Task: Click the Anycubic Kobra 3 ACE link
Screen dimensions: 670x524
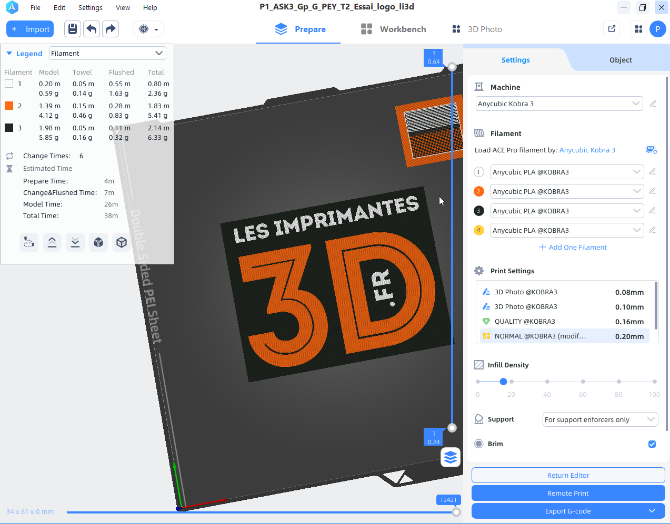Action: click(587, 150)
